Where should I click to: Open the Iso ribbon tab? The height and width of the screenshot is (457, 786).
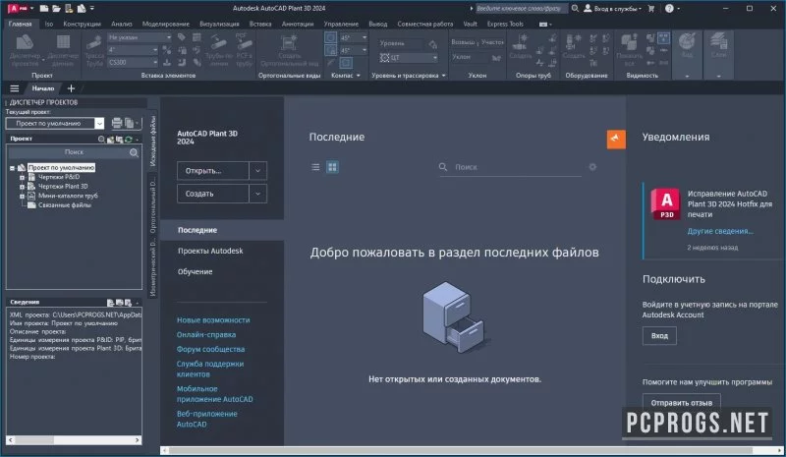48,24
